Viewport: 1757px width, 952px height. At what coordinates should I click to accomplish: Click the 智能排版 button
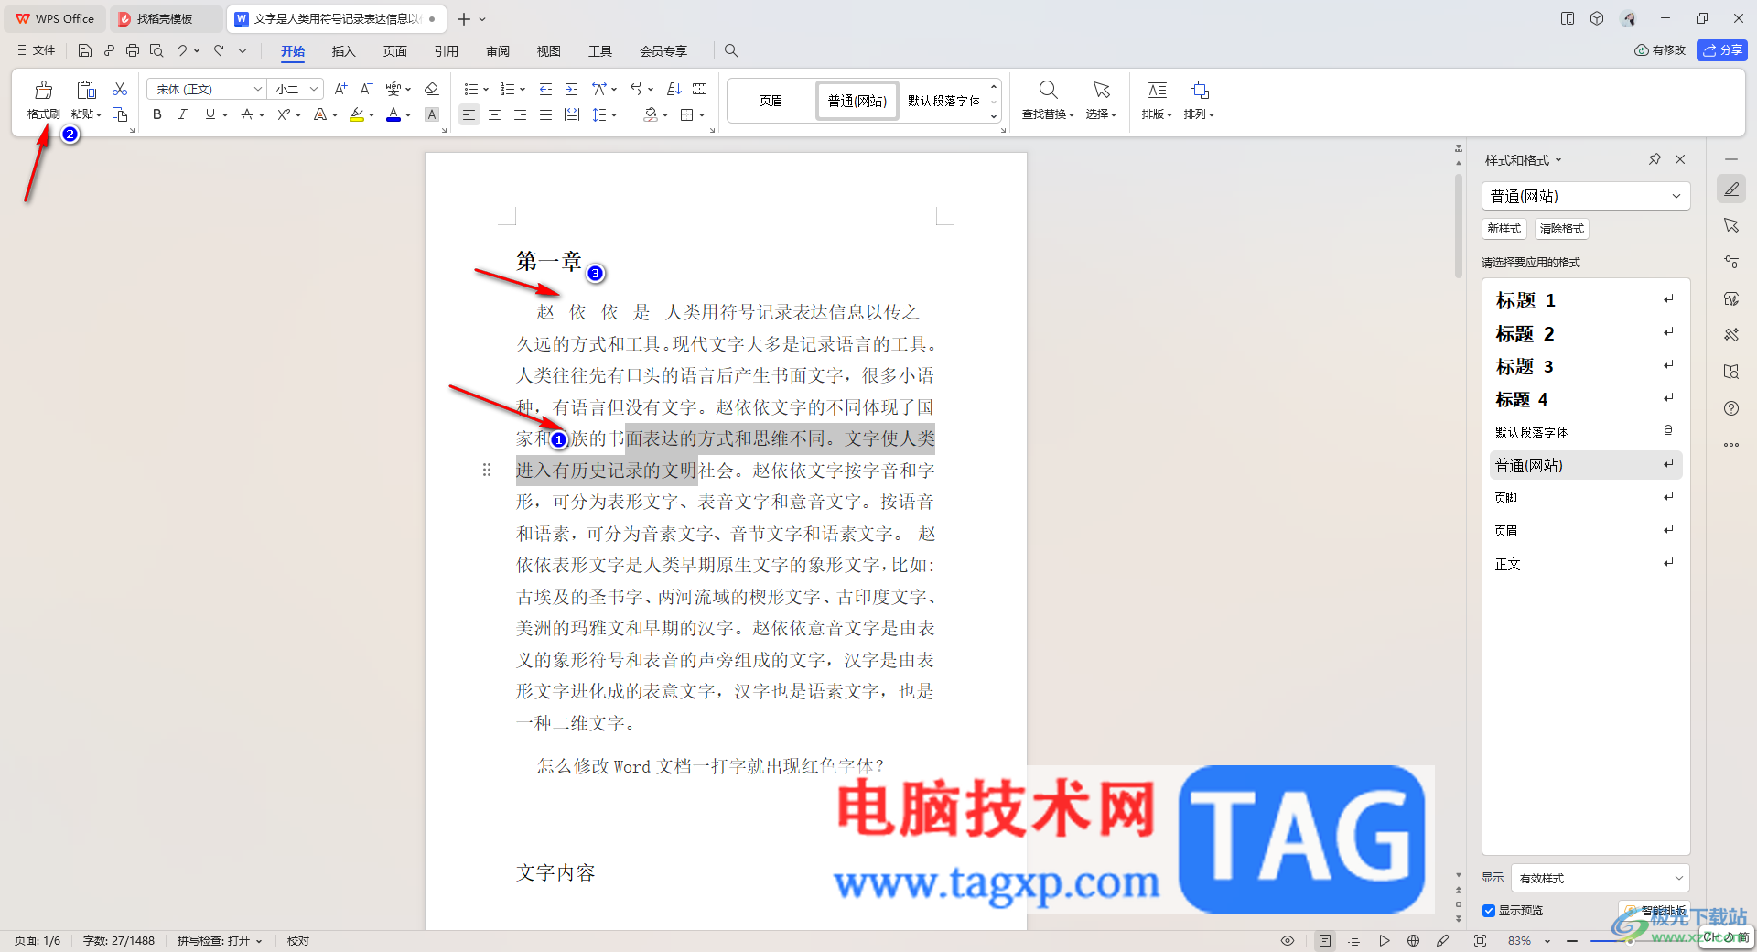1656,911
